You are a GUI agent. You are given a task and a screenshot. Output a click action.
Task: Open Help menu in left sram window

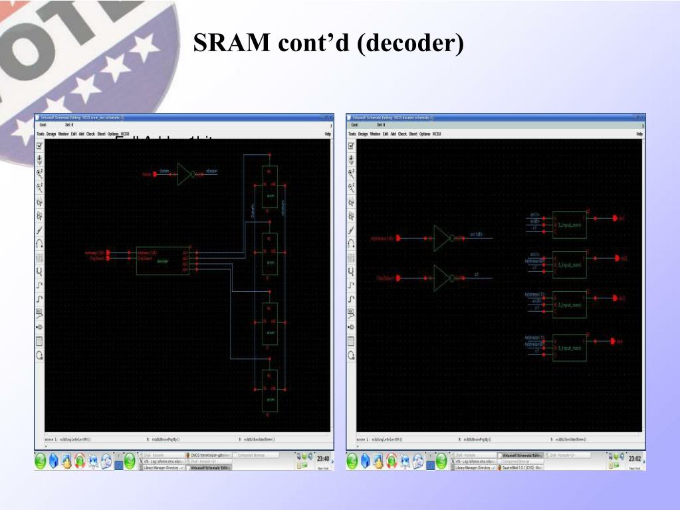pyautogui.click(x=328, y=134)
